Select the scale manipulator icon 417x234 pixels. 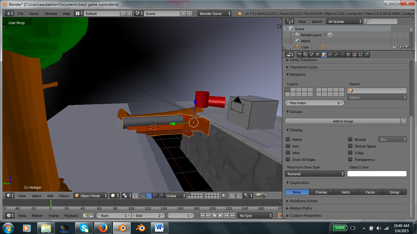[x=161, y=196]
